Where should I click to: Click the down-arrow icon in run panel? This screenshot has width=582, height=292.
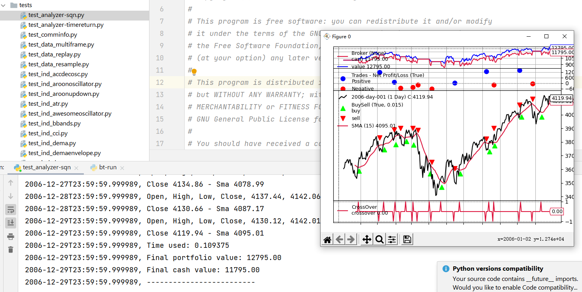coord(11,196)
